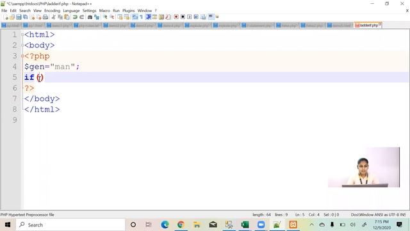The width and height of the screenshot is (410, 231).
Task: Click 'Ln : 5' in the status bar
Action: point(300,214)
